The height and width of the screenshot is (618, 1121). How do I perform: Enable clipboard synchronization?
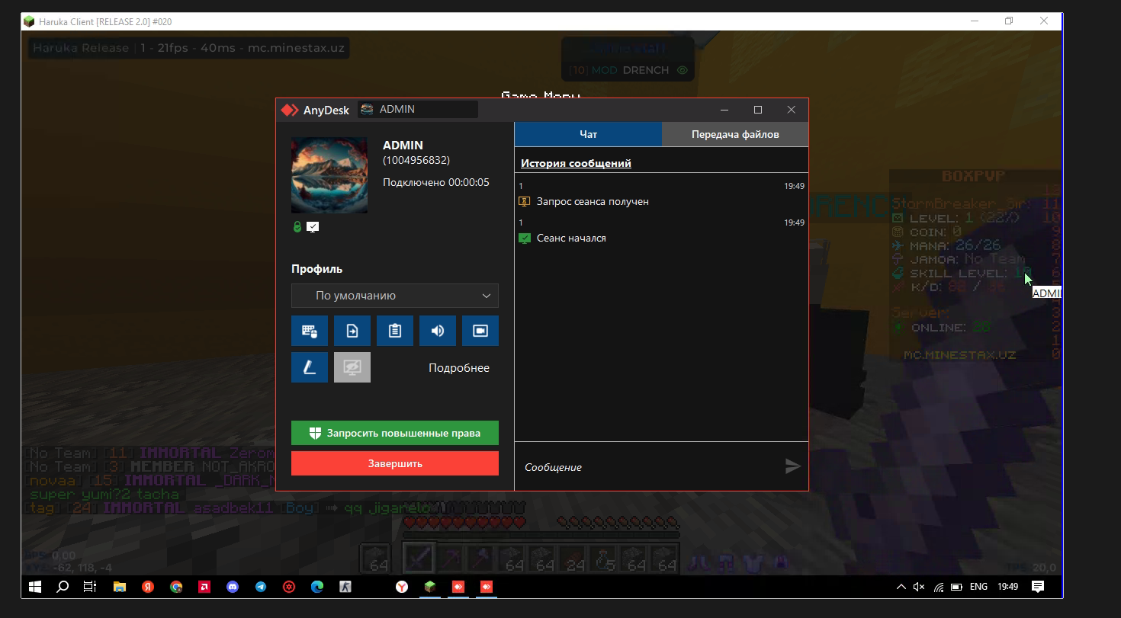click(395, 331)
